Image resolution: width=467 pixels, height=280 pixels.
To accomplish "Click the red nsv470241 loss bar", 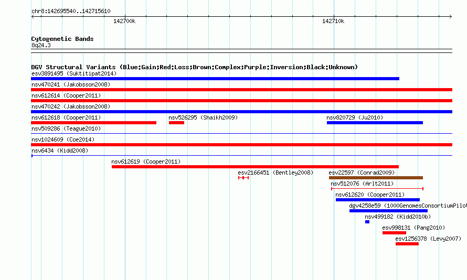I will [x=241, y=90].
